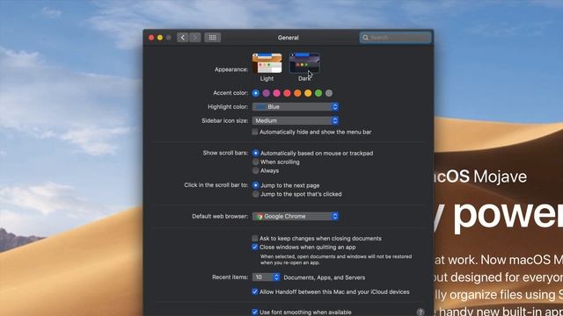Choose the purple accent color
Viewport: 563px width, 316px height.
point(266,93)
